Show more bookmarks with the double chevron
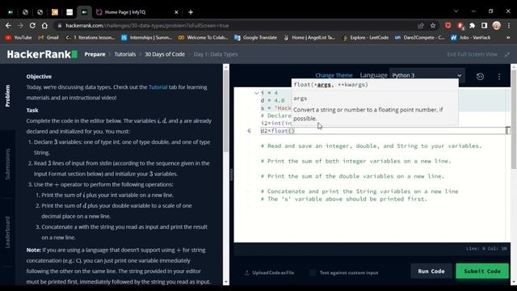The image size is (517, 291). coord(508,38)
